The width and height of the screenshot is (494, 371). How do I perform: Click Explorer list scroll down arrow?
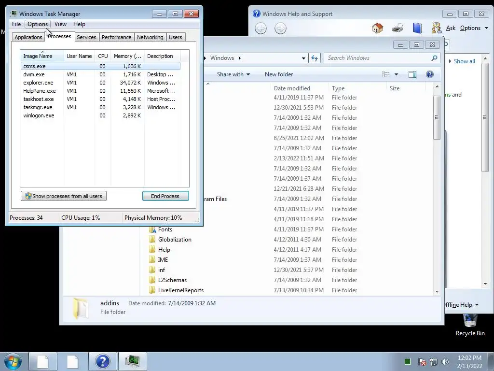[437, 291]
